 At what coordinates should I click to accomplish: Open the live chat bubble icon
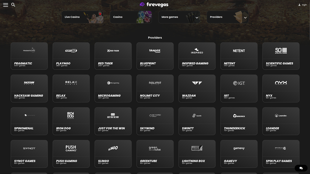(x=301, y=168)
